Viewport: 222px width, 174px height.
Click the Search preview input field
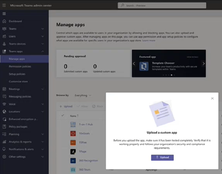162,6
